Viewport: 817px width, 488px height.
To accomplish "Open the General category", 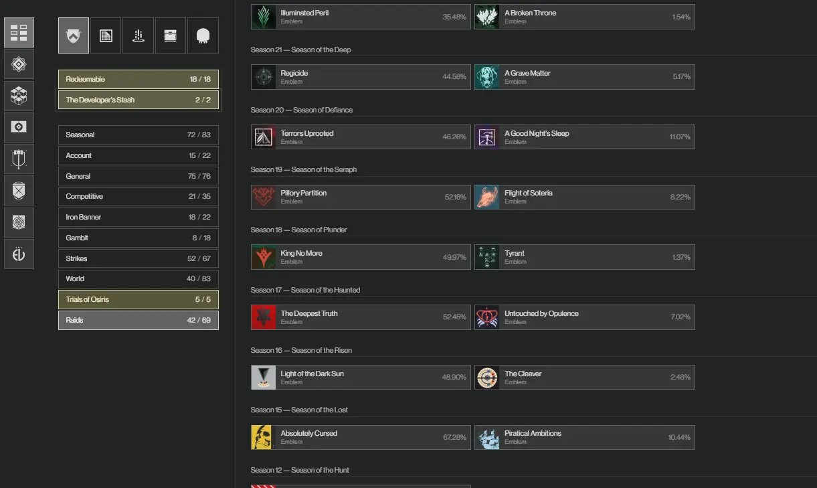I will [139, 176].
